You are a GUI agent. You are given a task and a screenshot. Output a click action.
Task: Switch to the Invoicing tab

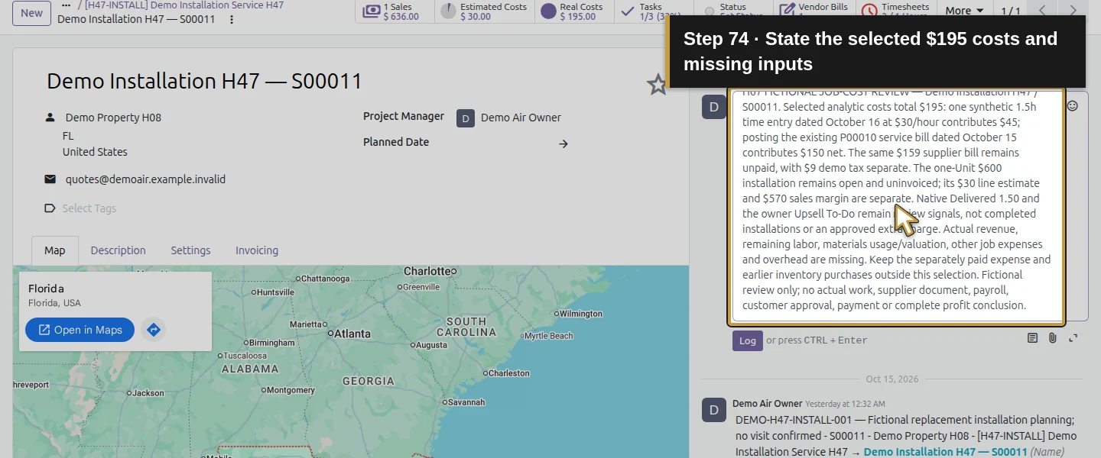[257, 250]
